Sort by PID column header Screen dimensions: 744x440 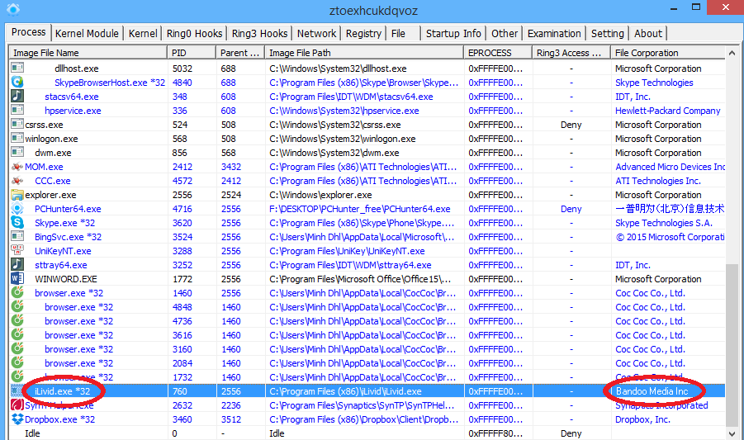[192, 53]
